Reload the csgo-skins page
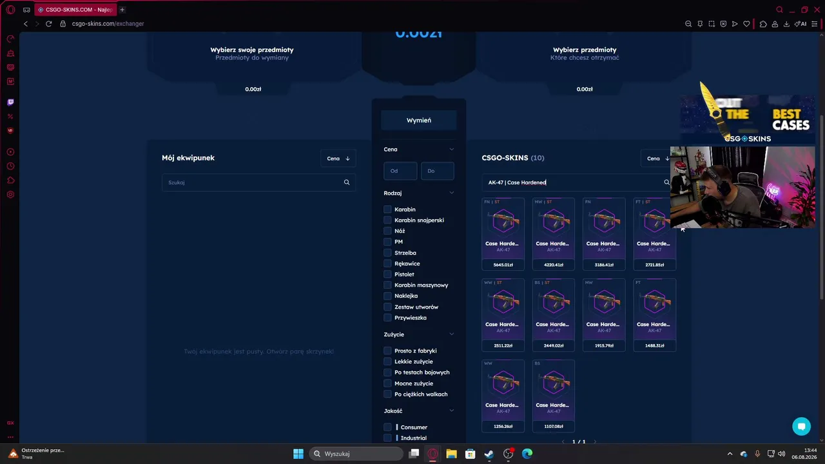Screen dimensions: 825x464 pyautogui.click(x=48, y=24)
